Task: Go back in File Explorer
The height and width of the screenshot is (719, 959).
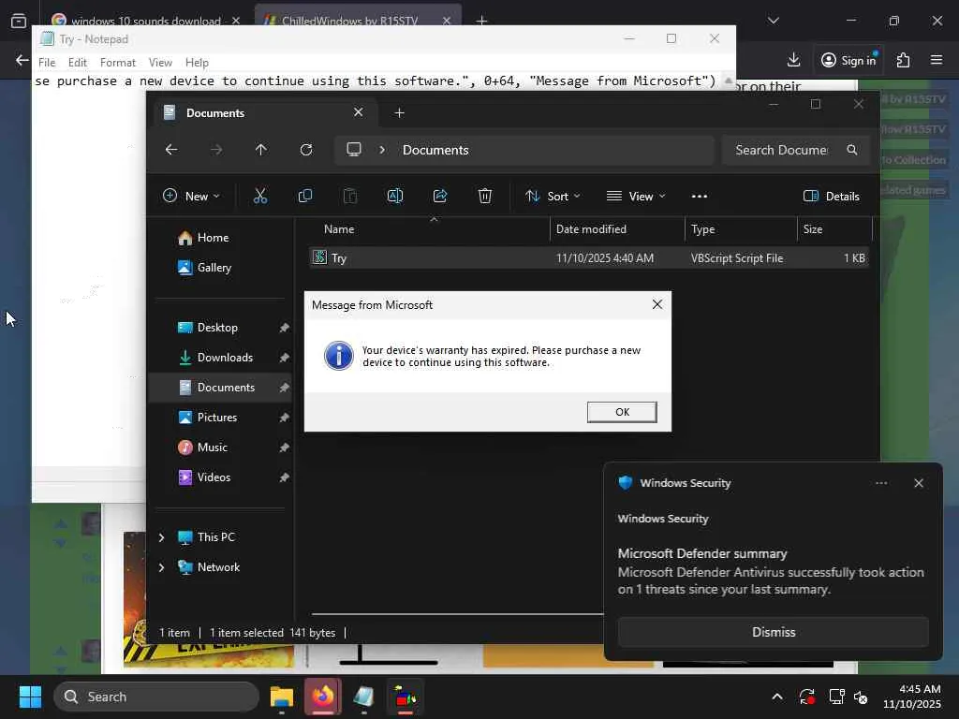Action: click(x=171, y=150)
